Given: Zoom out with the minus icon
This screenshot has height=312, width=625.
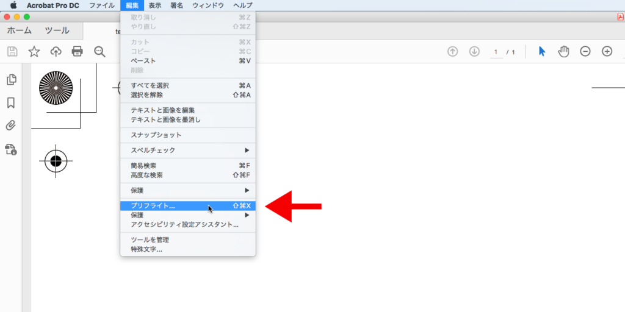Looking at the screenshot, I should (x=585, y=51).
